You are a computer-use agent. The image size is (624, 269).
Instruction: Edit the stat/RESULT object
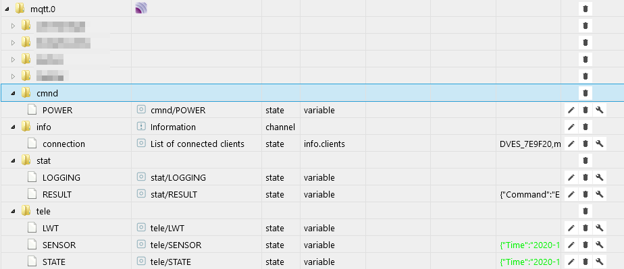[571, 194]
